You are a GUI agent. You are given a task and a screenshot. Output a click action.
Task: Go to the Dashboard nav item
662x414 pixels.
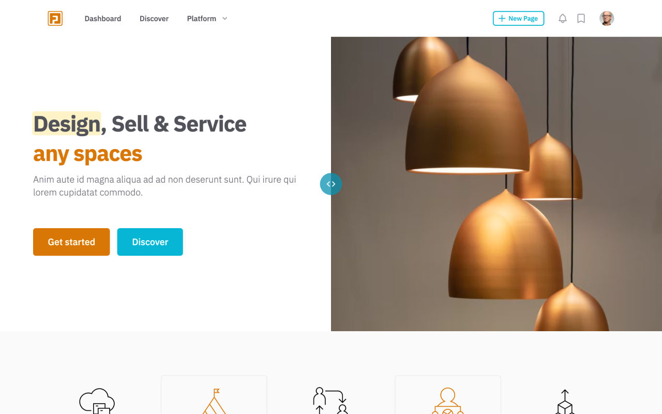[103, 19]
